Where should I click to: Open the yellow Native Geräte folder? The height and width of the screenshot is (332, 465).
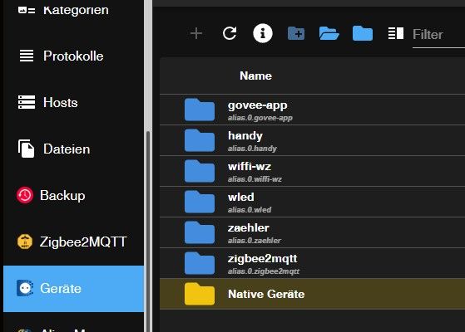(x=312, y=294)
